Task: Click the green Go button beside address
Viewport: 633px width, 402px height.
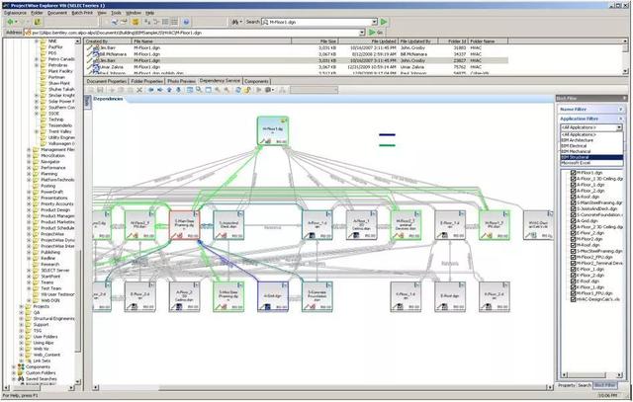Action: point(376,33)
